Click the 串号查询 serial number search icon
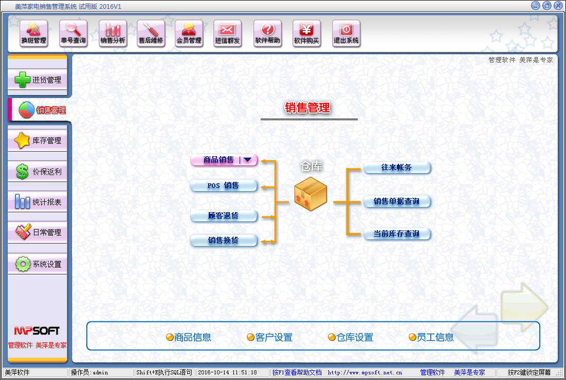 click(74, 33)
